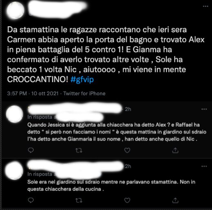Open options menu on the Jessica reply
212x210 pixels.
[204, 109]
